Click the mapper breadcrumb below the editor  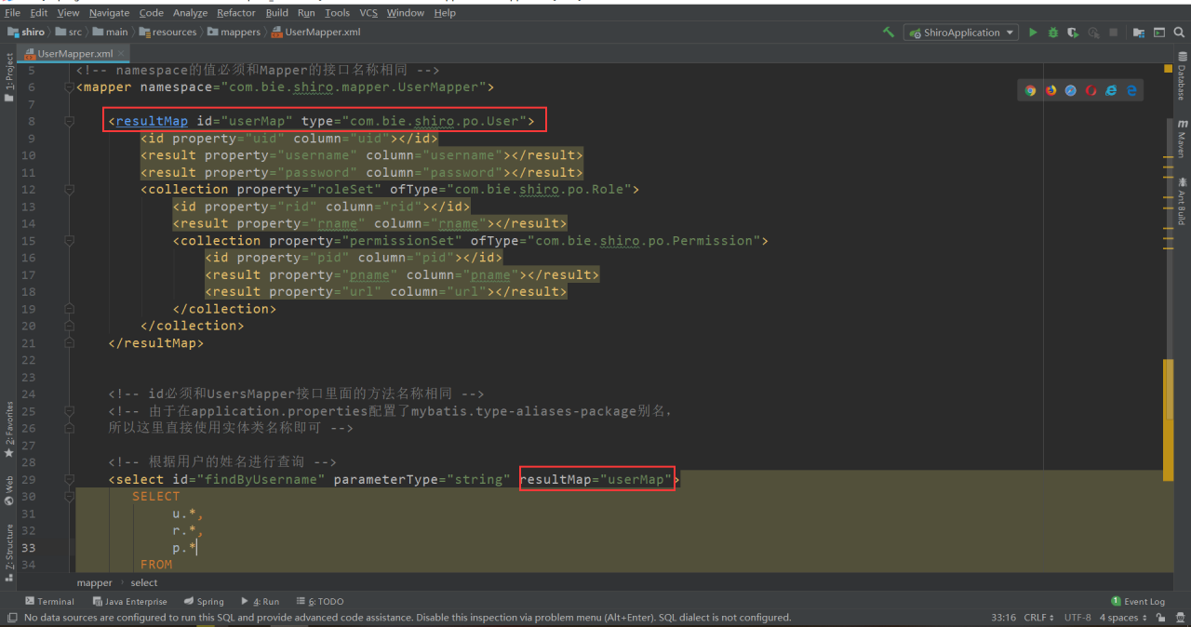pos(94,583)
